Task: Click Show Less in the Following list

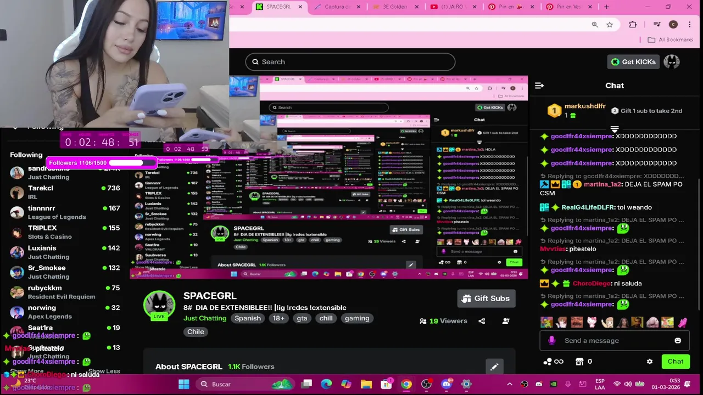Action: click(x=104, y=371)
